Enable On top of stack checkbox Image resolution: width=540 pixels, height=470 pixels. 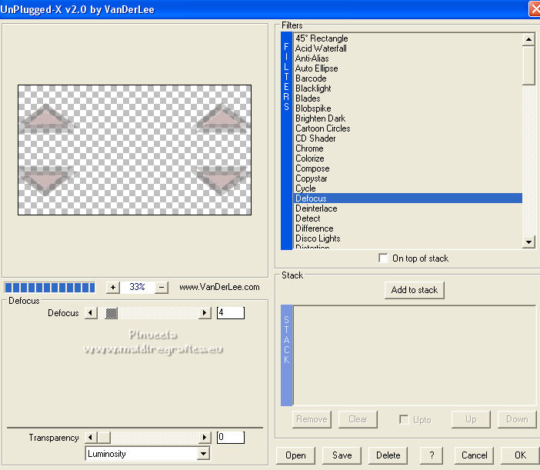pyautogui.click(x=383, y=258)
